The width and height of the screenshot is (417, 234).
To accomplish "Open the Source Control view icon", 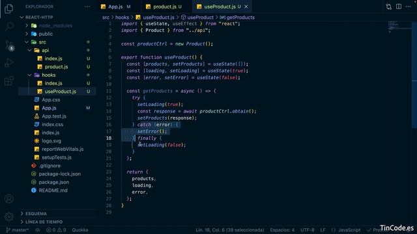I will (x=10, y=45).
